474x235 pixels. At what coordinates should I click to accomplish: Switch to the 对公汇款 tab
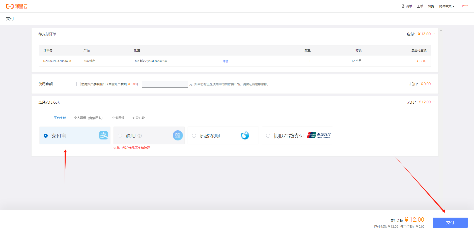138,118
